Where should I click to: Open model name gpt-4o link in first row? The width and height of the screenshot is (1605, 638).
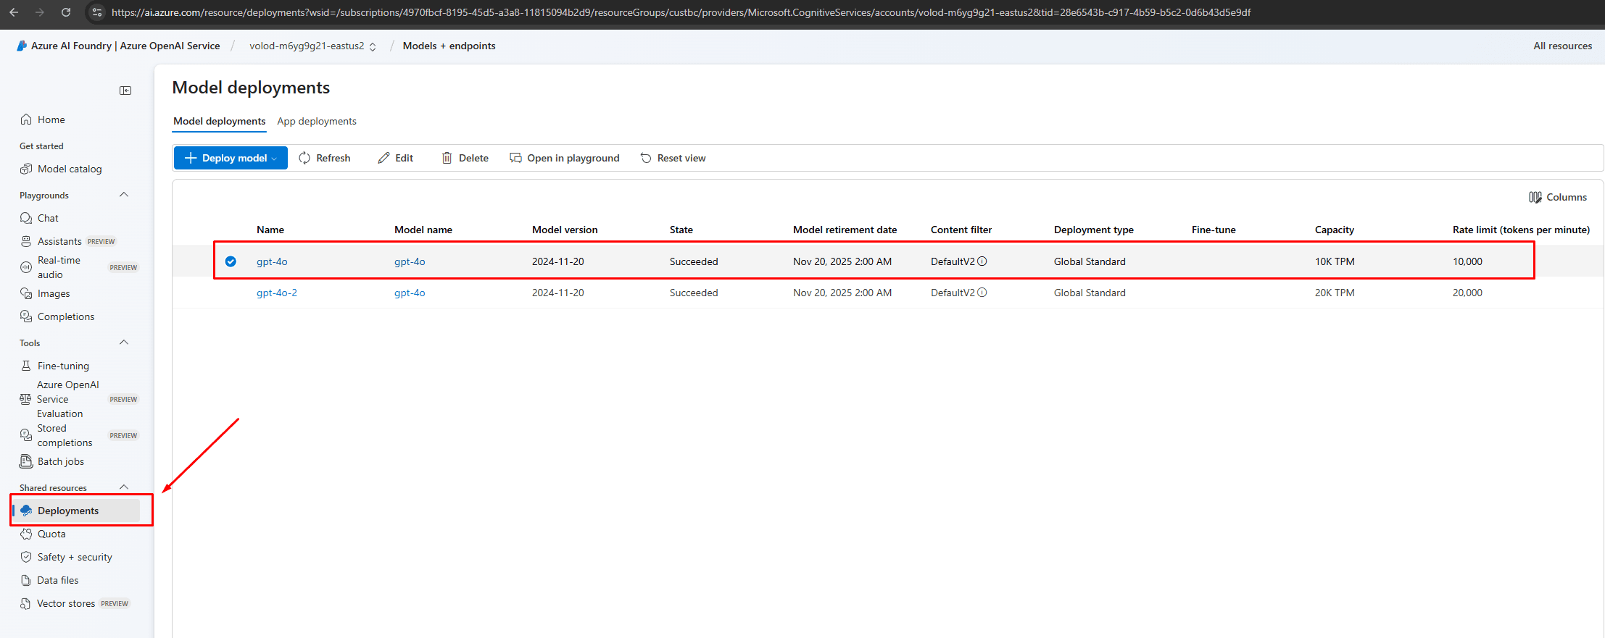(x=410, y=261)
